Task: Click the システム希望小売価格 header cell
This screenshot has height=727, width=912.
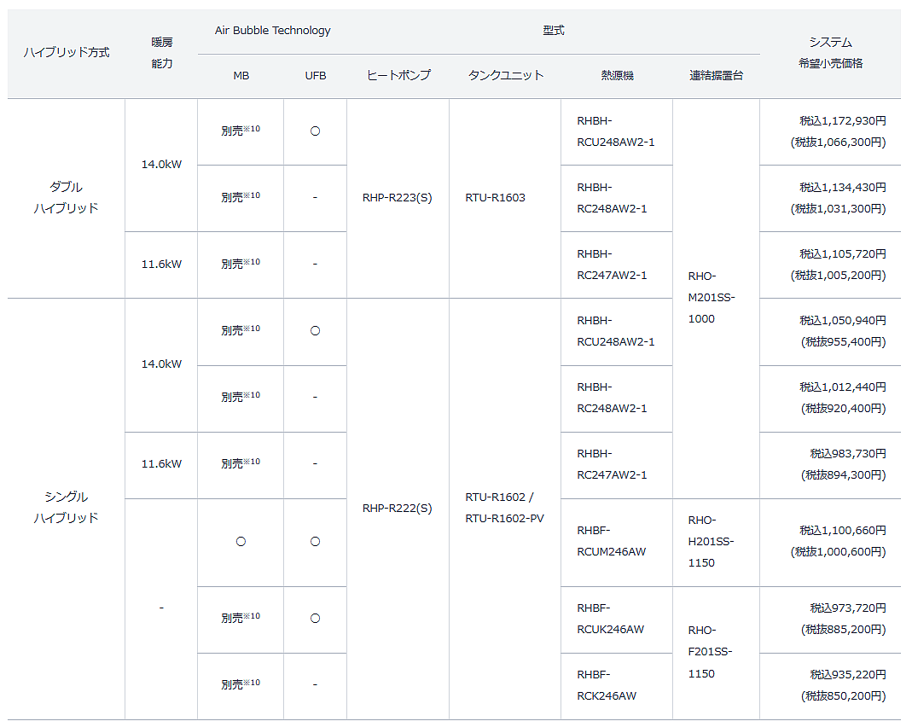Action: [830, 53]
